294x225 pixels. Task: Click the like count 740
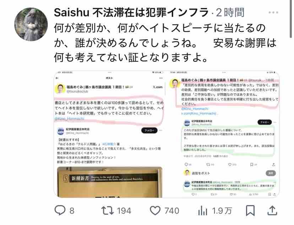172,211
